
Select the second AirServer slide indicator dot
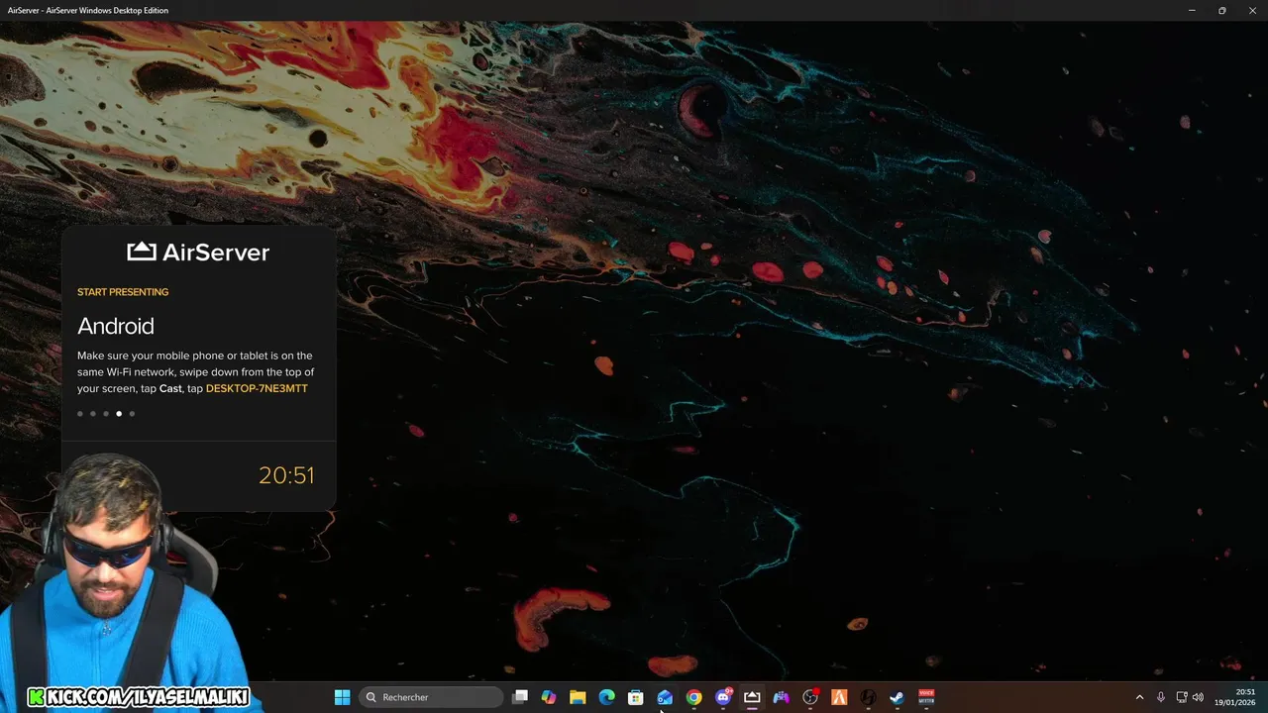pos(93,414)
